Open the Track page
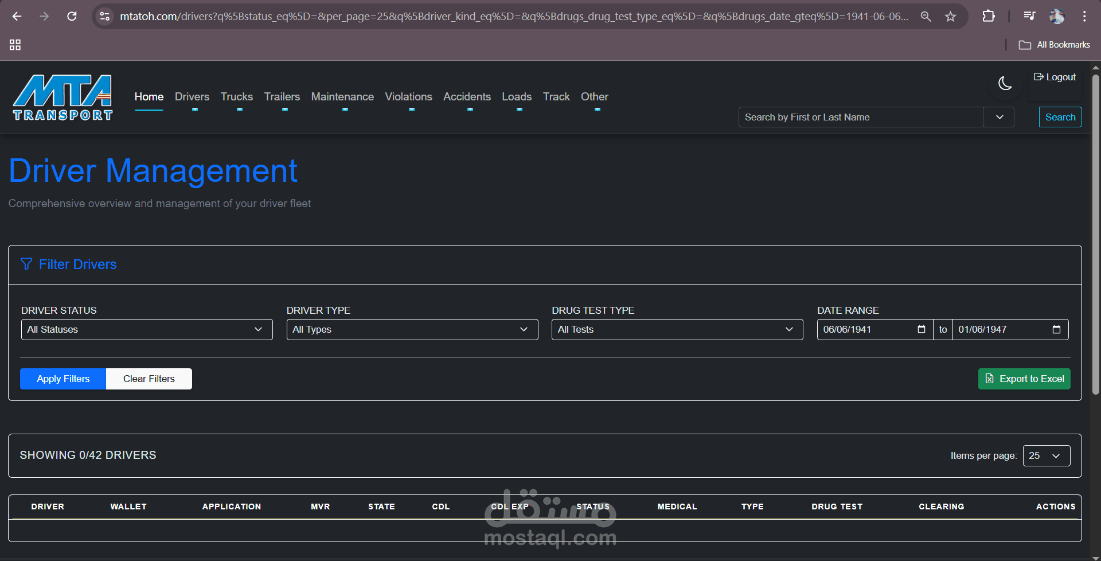The height and width of the screenshot is (561, 1101). [x=556, y=97]
